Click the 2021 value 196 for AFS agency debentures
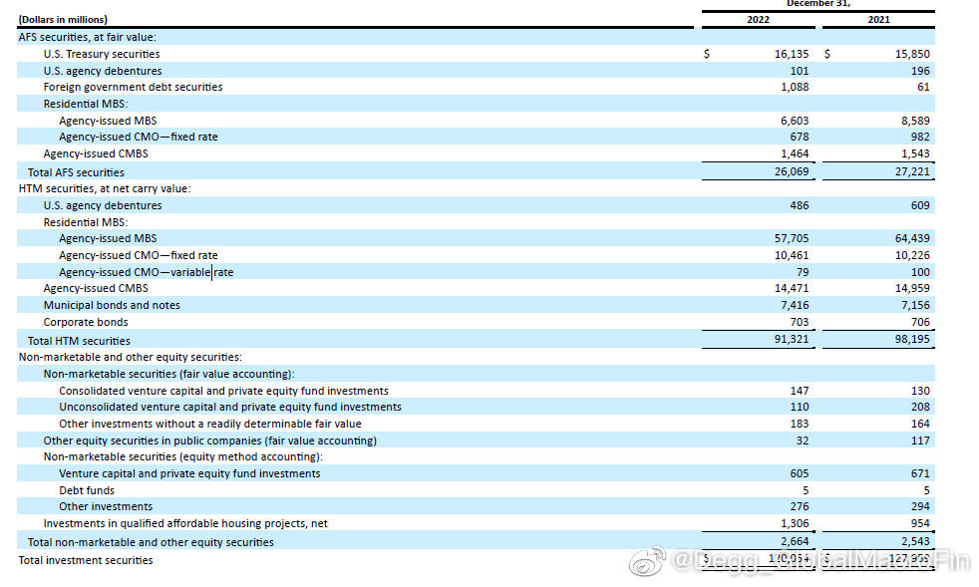The height and width of the screenshot is (587, 979). [920, 71]
